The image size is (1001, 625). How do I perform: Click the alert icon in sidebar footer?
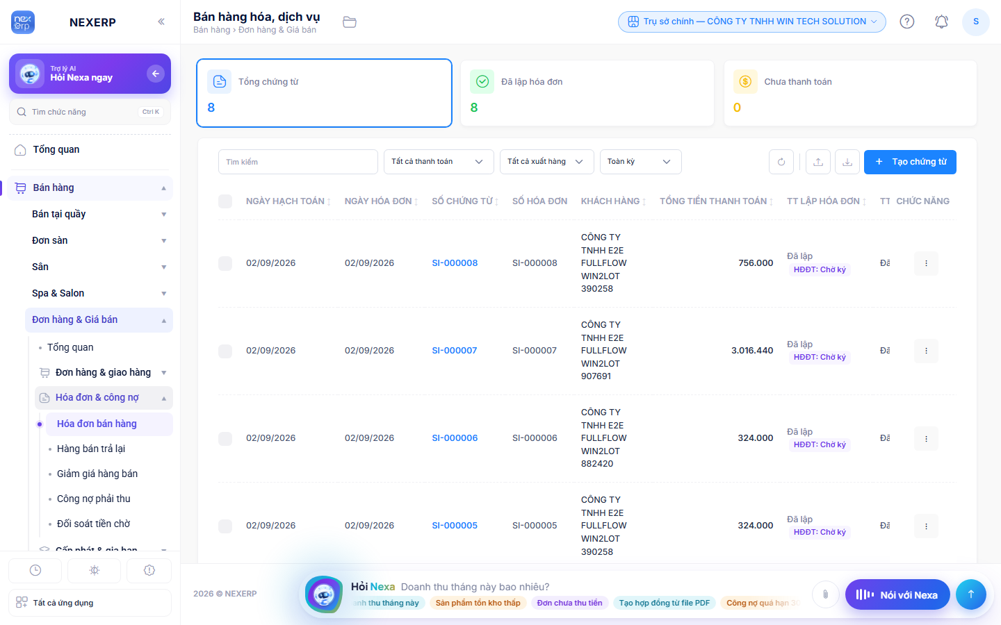[x=149, y=570]
